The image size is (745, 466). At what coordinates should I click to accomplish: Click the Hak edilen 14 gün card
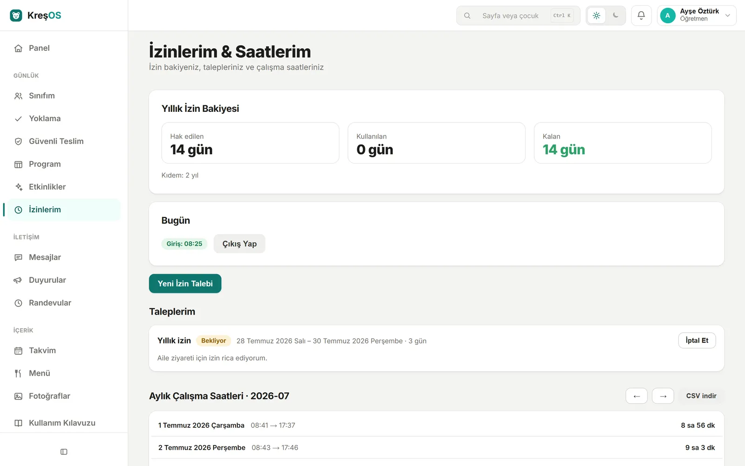pyautogui.click(x=250, y=143)
